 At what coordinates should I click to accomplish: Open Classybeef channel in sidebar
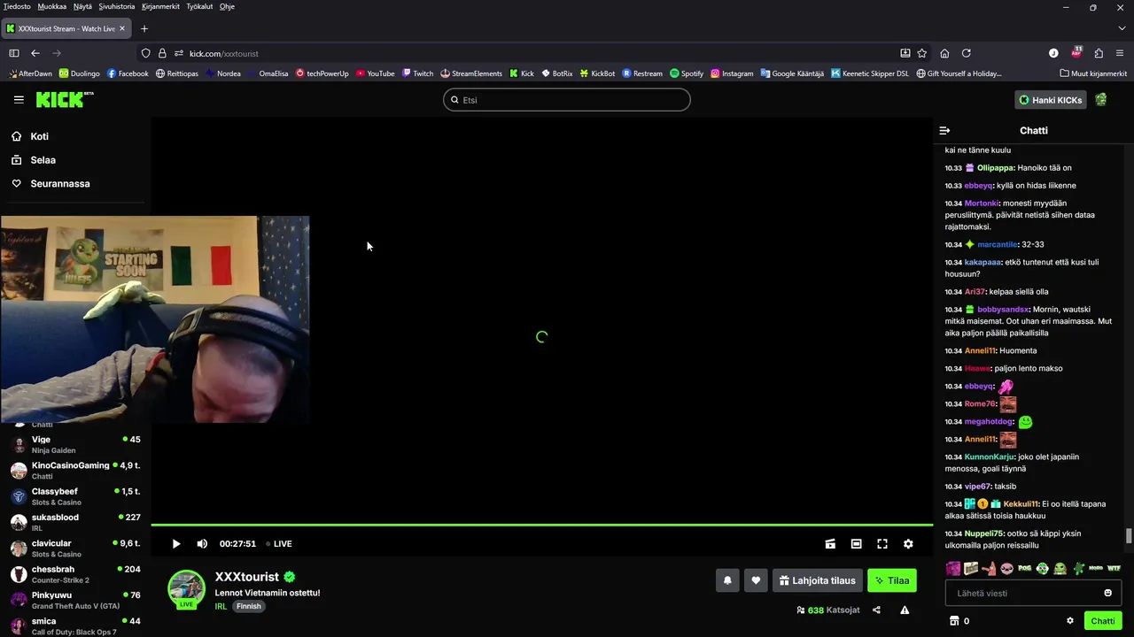[x=75, y=496]
